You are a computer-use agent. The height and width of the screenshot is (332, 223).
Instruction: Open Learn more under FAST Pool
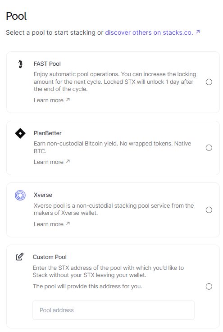[x=49, y=100]
